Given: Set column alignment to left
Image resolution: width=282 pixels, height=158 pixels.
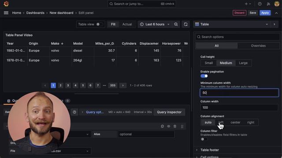Looking at the screenshot, I should point(221,122).
